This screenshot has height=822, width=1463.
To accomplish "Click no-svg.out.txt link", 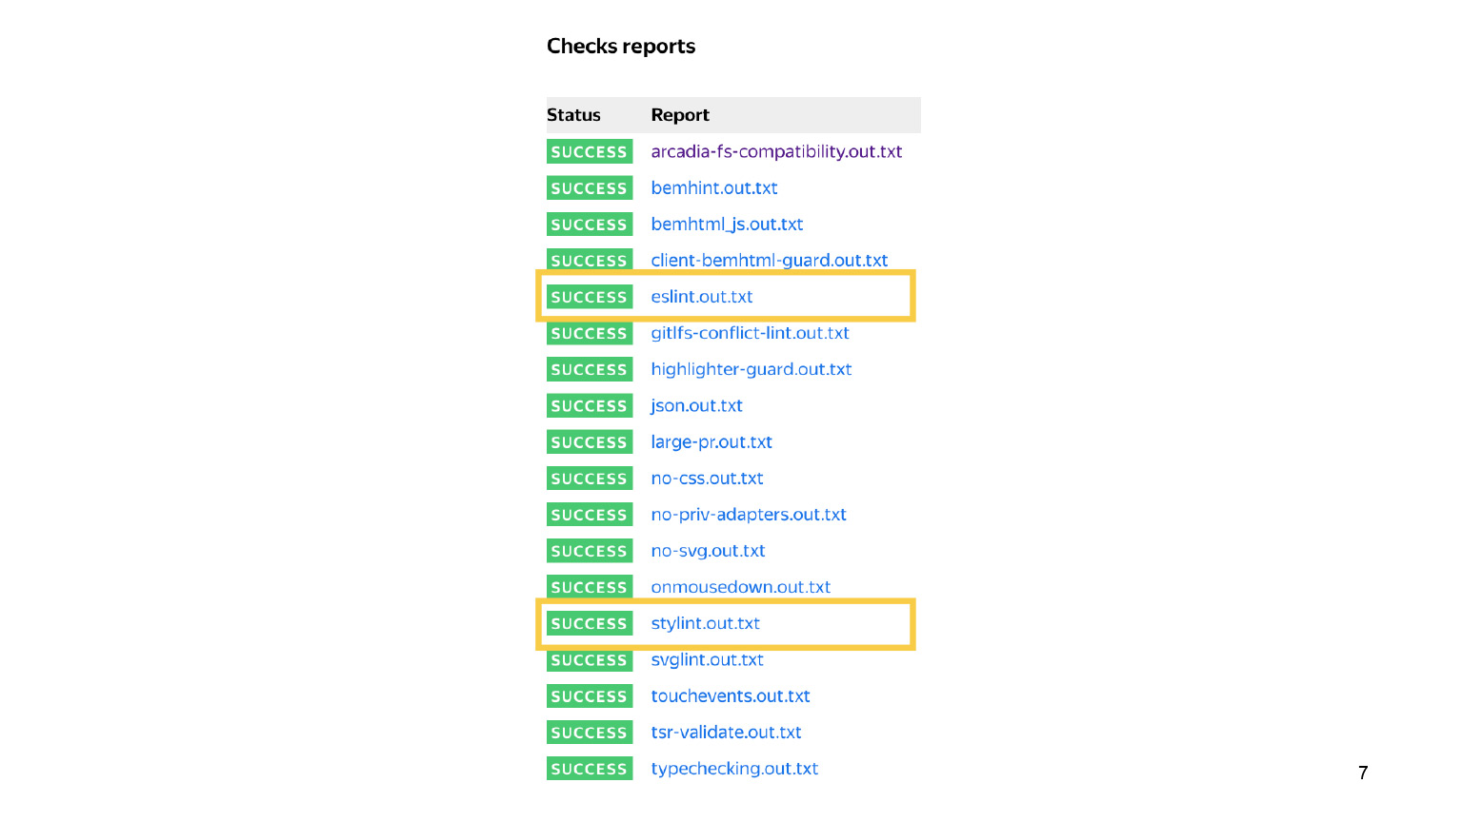I will pos(708,551).
